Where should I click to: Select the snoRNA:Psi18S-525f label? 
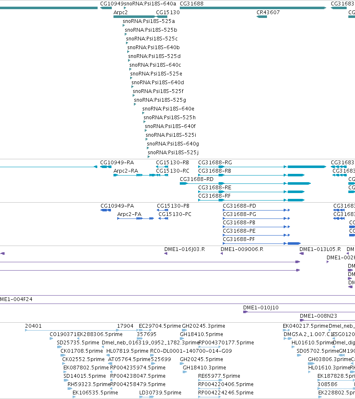tap(158, 91)
